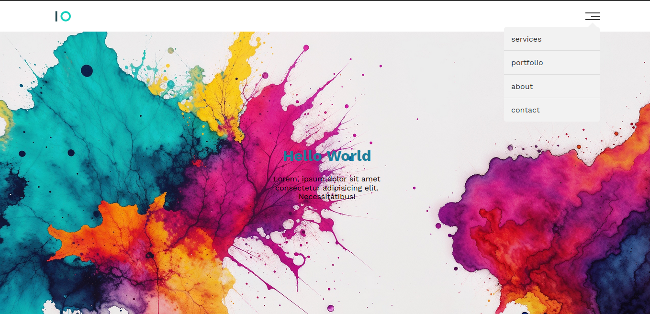Click the large navy dot on teal paint
Screen dimensions: 650x314
[87, 71]
